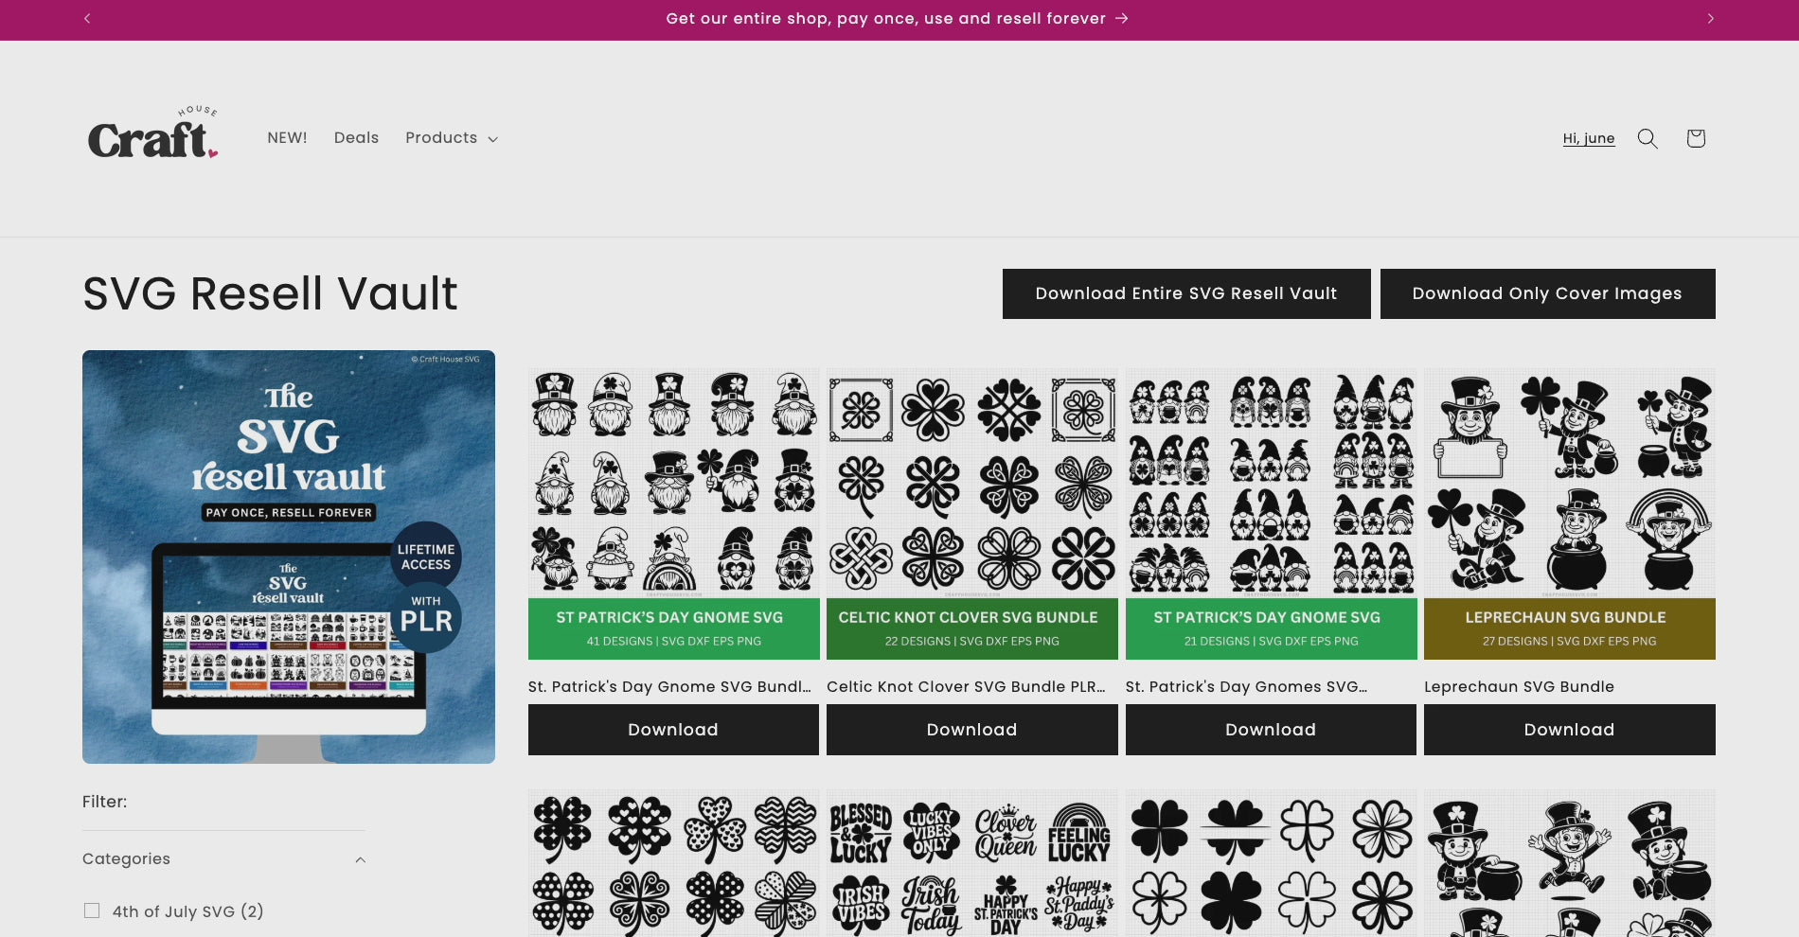This screenshot has height=937, width=1799.
Task: Click the entire shop announcement link
Action: (897, 19)
